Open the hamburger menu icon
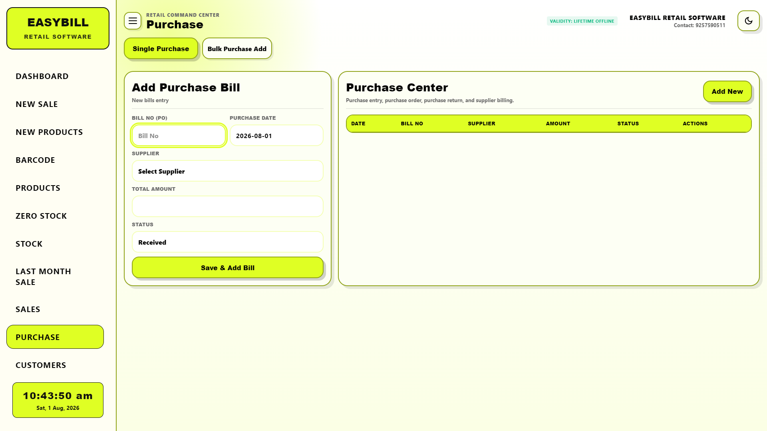The height and width of the screenshot is (431, 767). 133,21
